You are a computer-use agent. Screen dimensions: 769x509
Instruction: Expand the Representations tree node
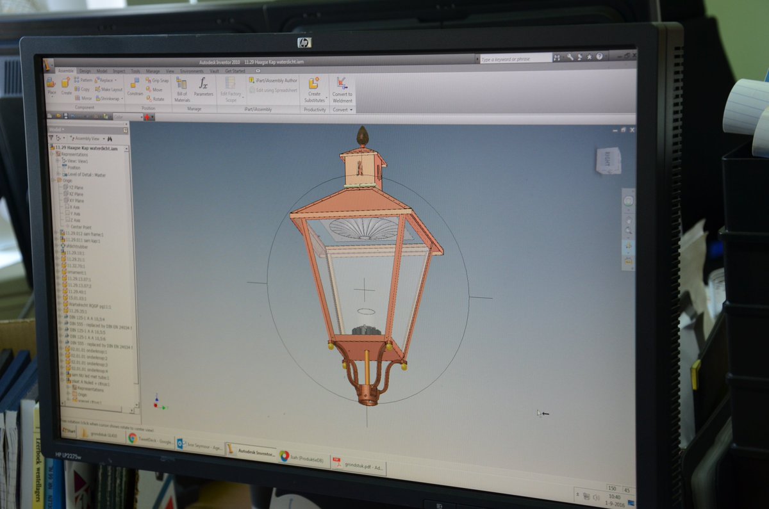[52, 154]
